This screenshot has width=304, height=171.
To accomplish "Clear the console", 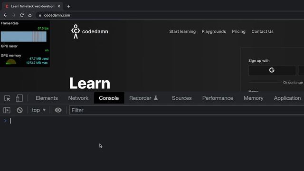I will tap(19, 110).
